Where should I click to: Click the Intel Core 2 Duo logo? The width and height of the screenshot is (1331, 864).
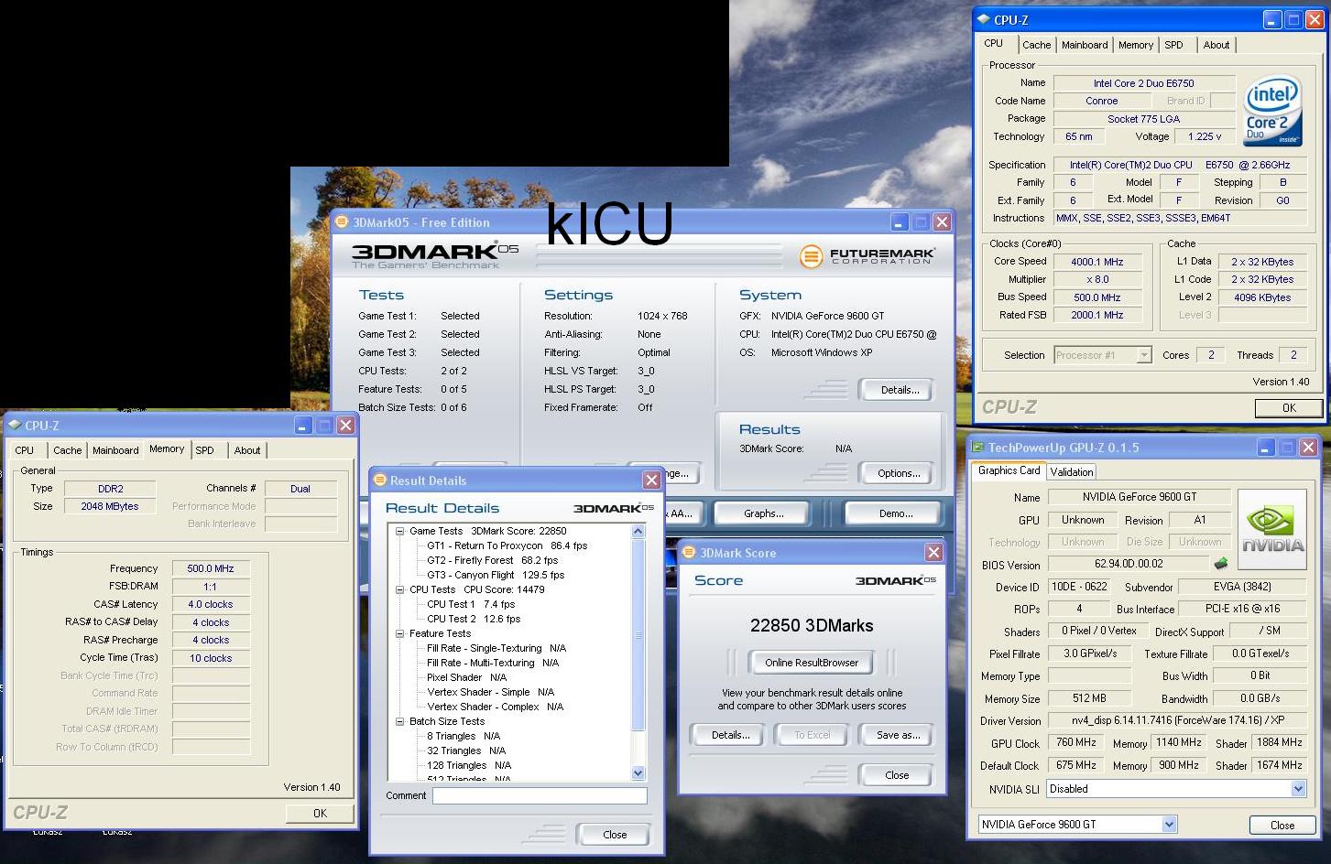[x=1272, y=111]
